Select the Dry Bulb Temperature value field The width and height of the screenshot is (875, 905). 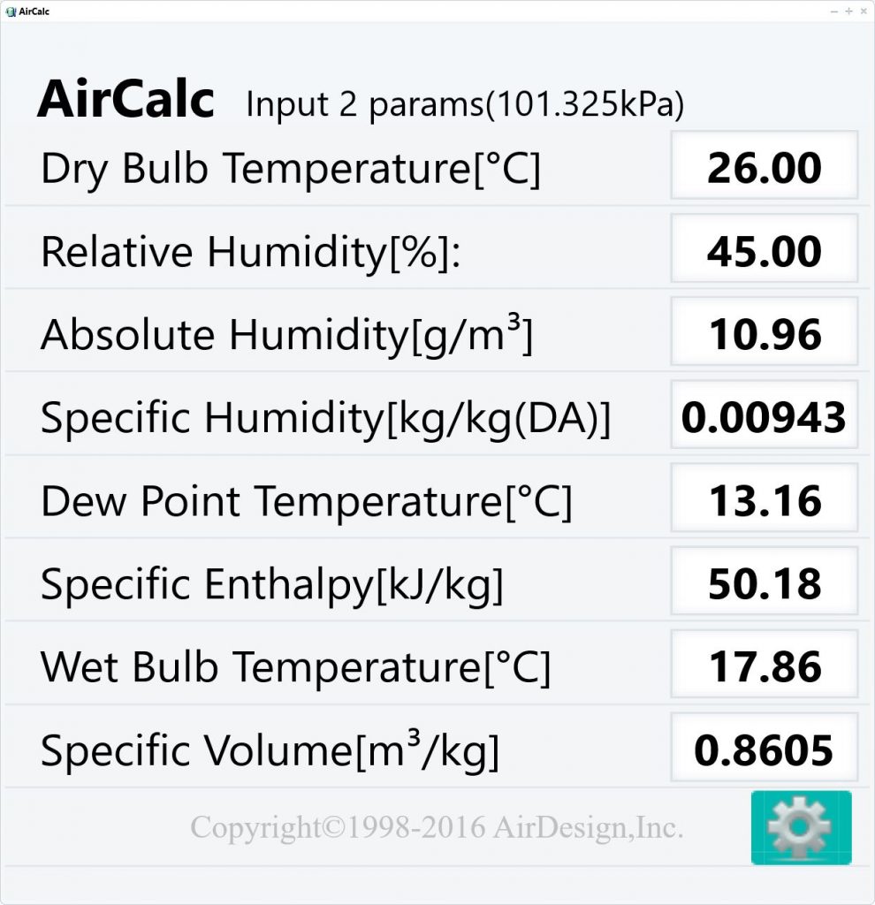point(764,166)
